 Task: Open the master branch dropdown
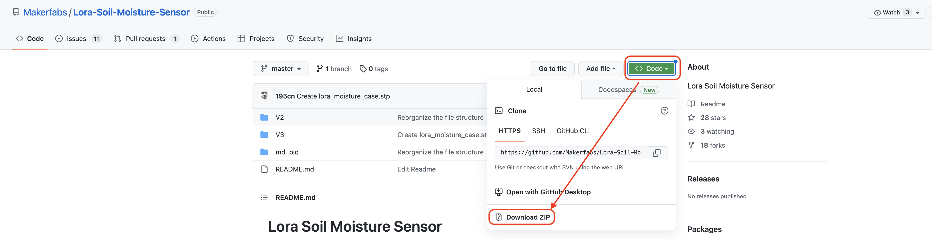[280, 69]
